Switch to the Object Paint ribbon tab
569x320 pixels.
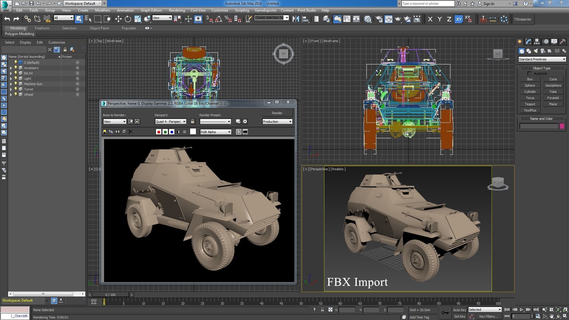coord(99,28)
